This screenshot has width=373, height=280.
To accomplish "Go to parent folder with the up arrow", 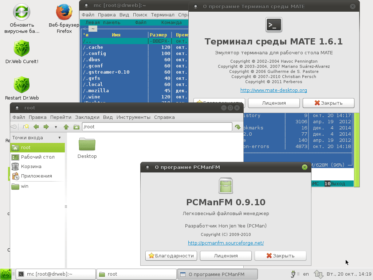I will 66,127.
